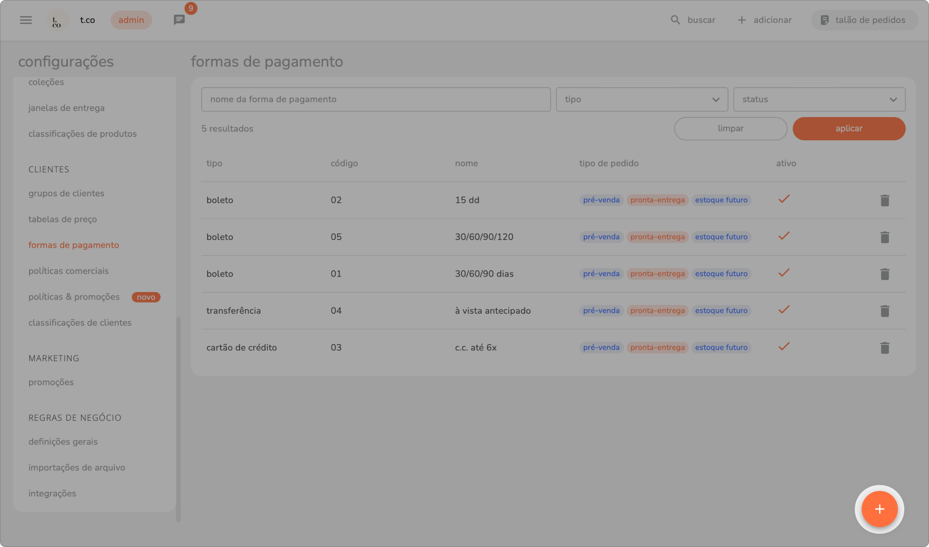This screenshot has height=547, width=929.
Task: Click the adicionar plus icon
Action: (742, 20)
